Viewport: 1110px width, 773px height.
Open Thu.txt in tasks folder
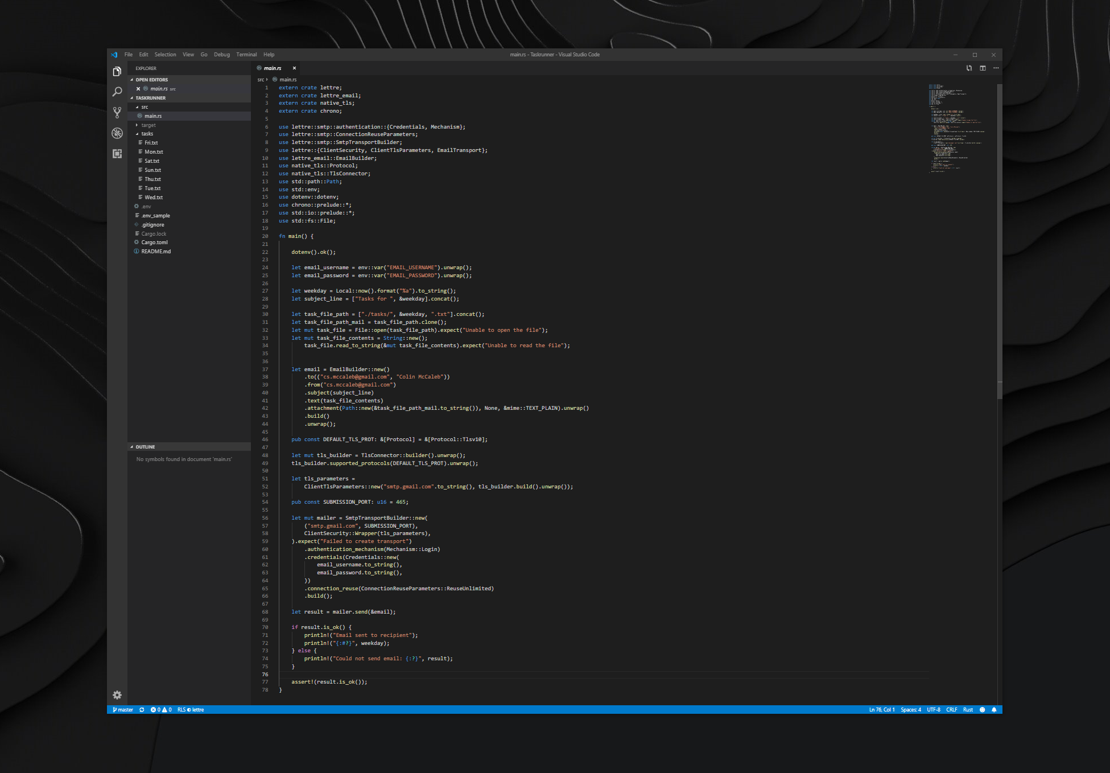coord(189,179)
